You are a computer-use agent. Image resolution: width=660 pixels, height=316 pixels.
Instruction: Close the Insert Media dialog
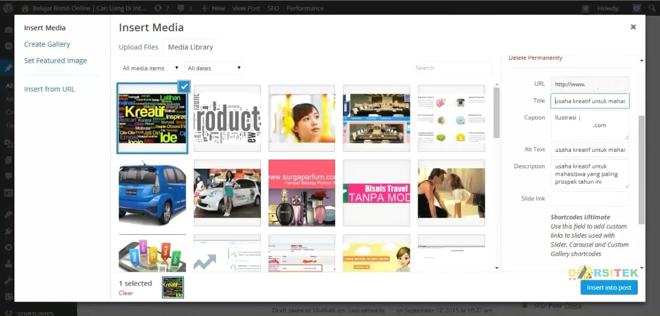coord(633,27)
